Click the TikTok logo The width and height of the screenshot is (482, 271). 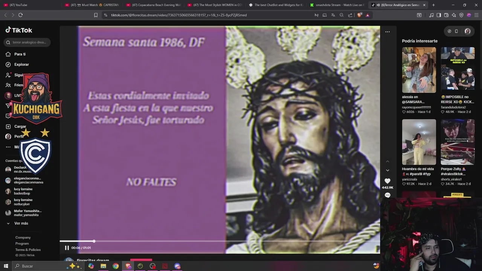(19, 30)
